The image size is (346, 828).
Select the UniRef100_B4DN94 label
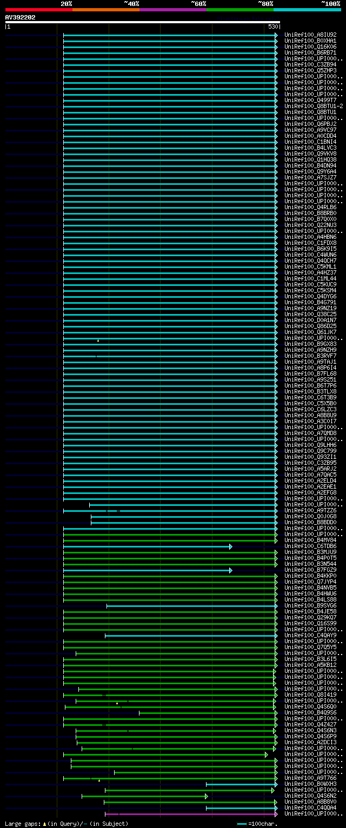click(310, 165)
